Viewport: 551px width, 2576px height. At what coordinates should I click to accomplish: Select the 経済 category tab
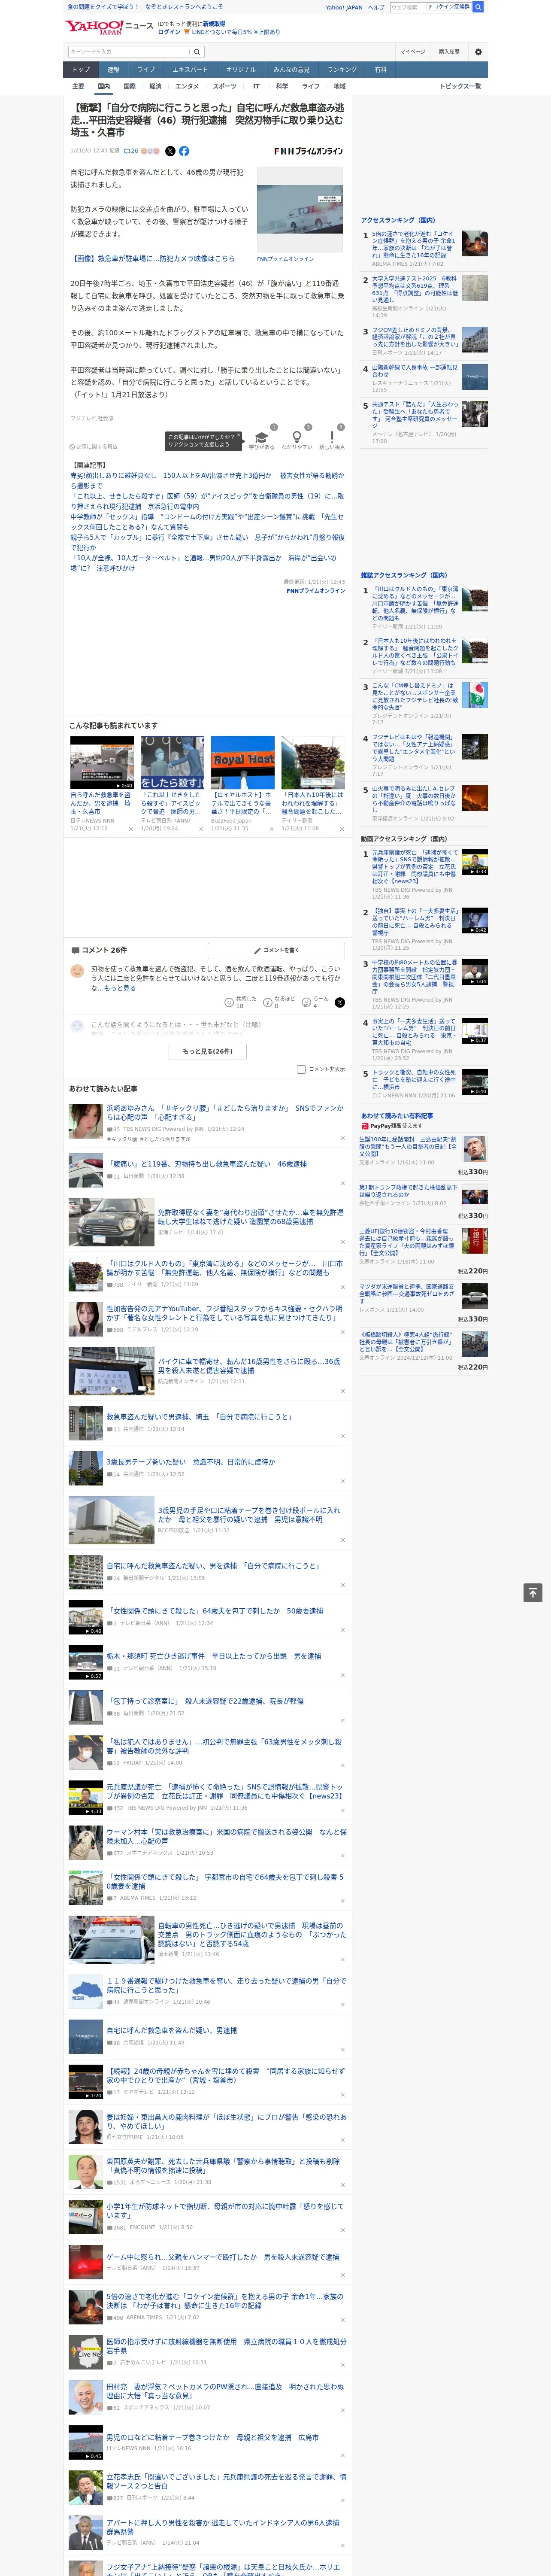pos(155,86)
